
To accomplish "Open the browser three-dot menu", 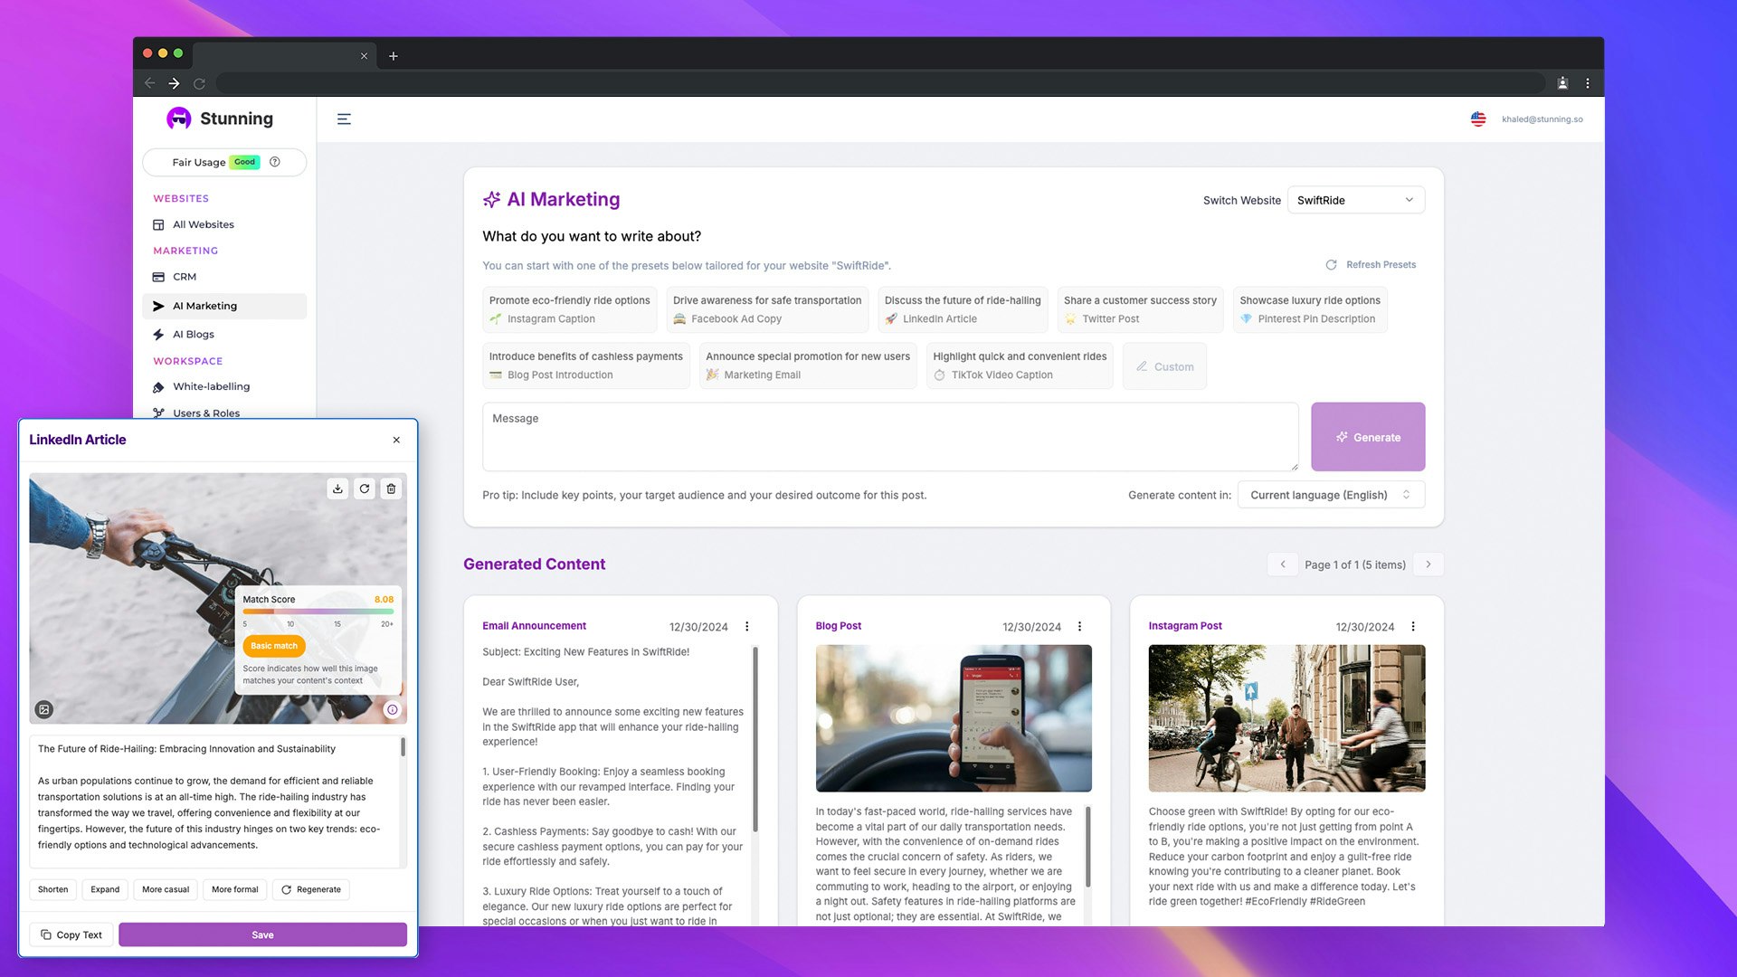I will point(1588,83).
